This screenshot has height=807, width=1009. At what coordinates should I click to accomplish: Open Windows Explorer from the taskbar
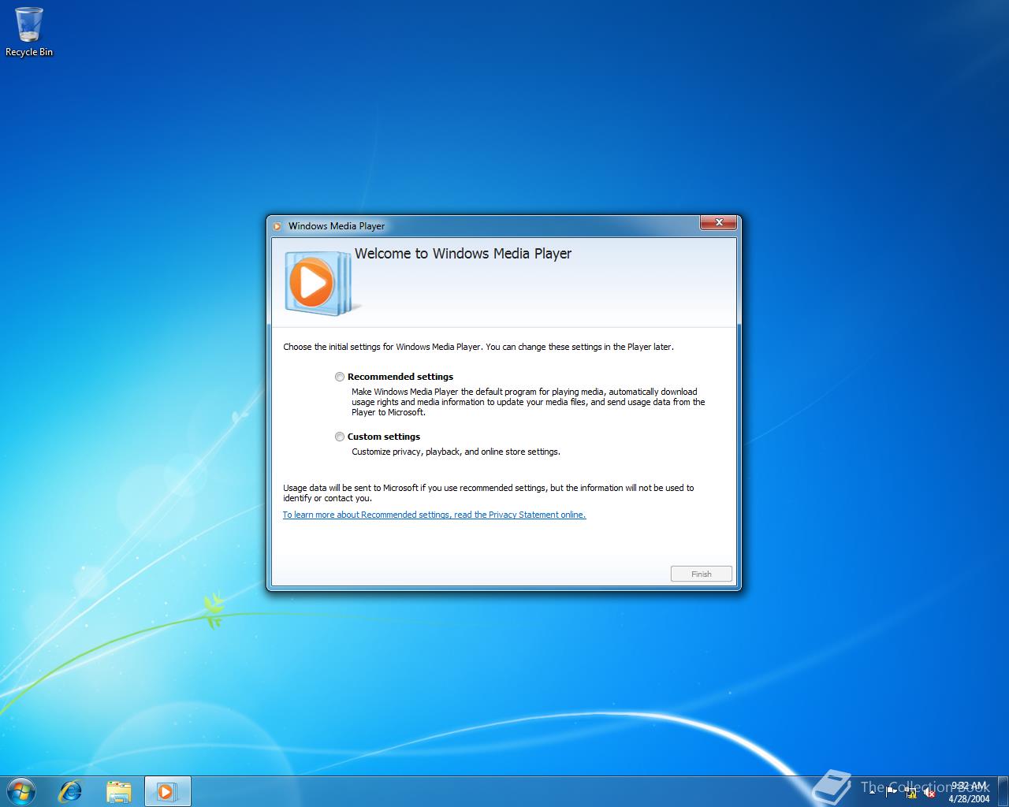(118, 791)
